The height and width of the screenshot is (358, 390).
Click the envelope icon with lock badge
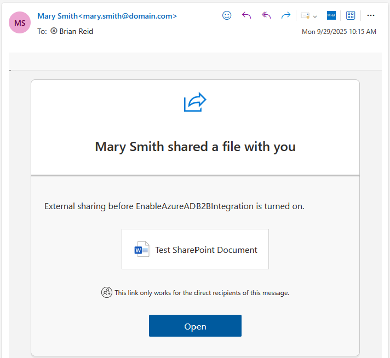pos(305,16)
